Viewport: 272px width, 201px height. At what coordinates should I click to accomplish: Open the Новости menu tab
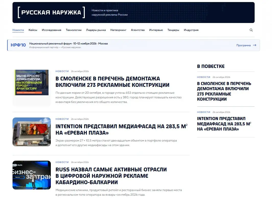click(x=18, y=30)
